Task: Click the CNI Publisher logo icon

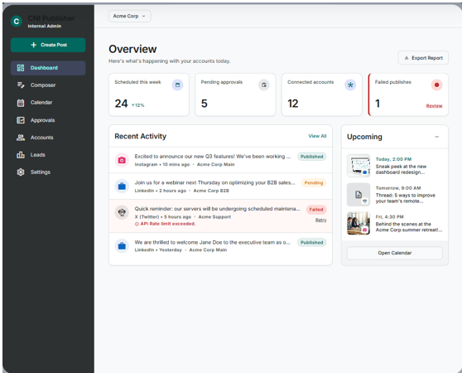Action: click(x=17, y=22)
